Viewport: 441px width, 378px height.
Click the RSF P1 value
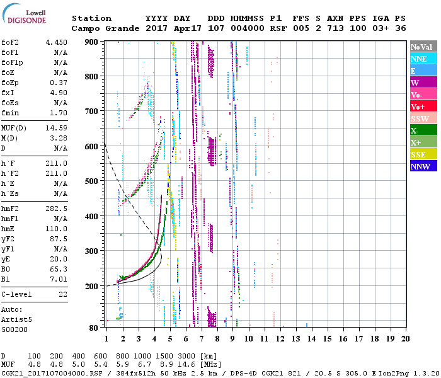[278, 28]
